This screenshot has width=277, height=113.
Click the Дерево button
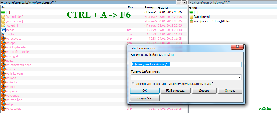coord(204,91)
